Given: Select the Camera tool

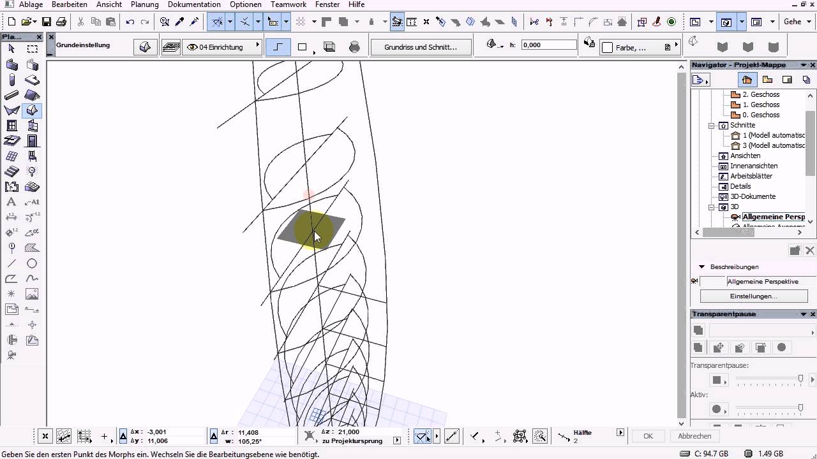Looking at the screenshot, I should (x=11, y=355).
